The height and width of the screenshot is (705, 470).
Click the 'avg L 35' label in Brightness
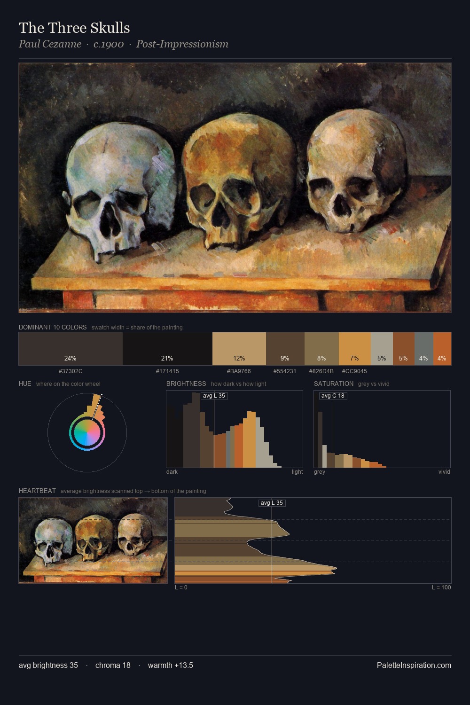pyautogui.click(x=214, y=396)
